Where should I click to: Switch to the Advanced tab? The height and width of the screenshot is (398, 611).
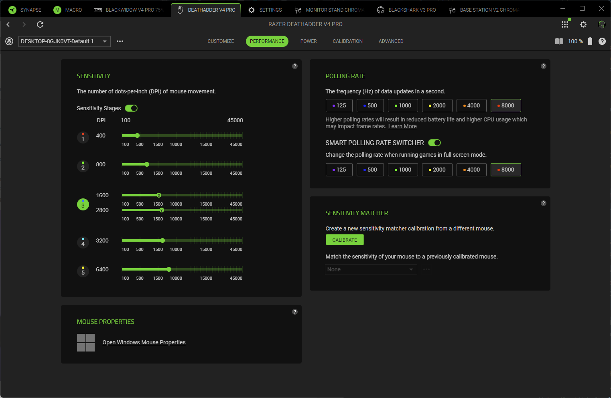[391, 41]
